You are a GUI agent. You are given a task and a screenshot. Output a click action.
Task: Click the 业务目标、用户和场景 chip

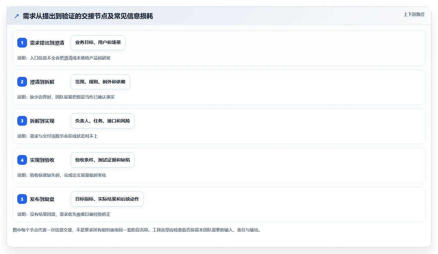98,43
